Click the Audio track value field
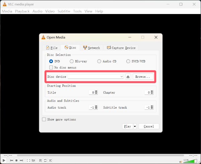 [92, 107]
